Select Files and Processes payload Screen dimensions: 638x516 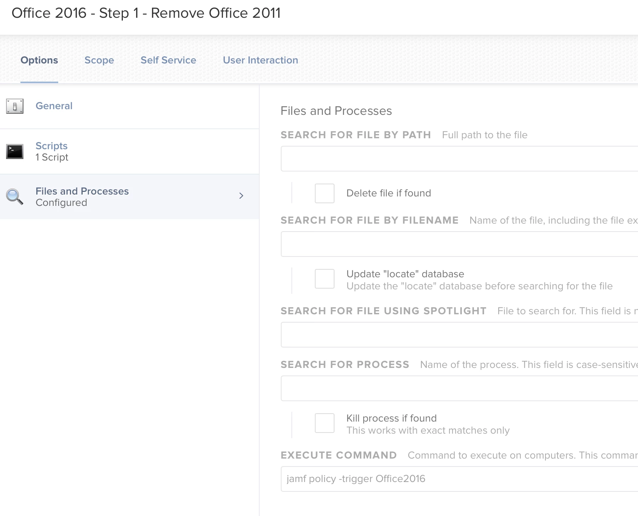tap(130, 197)
